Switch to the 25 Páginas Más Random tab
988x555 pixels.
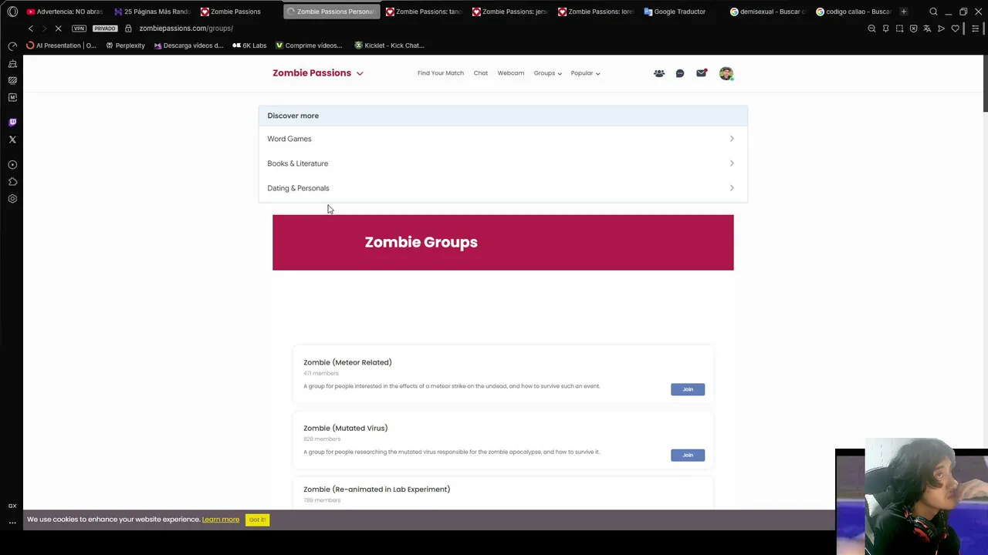point(152,12)
